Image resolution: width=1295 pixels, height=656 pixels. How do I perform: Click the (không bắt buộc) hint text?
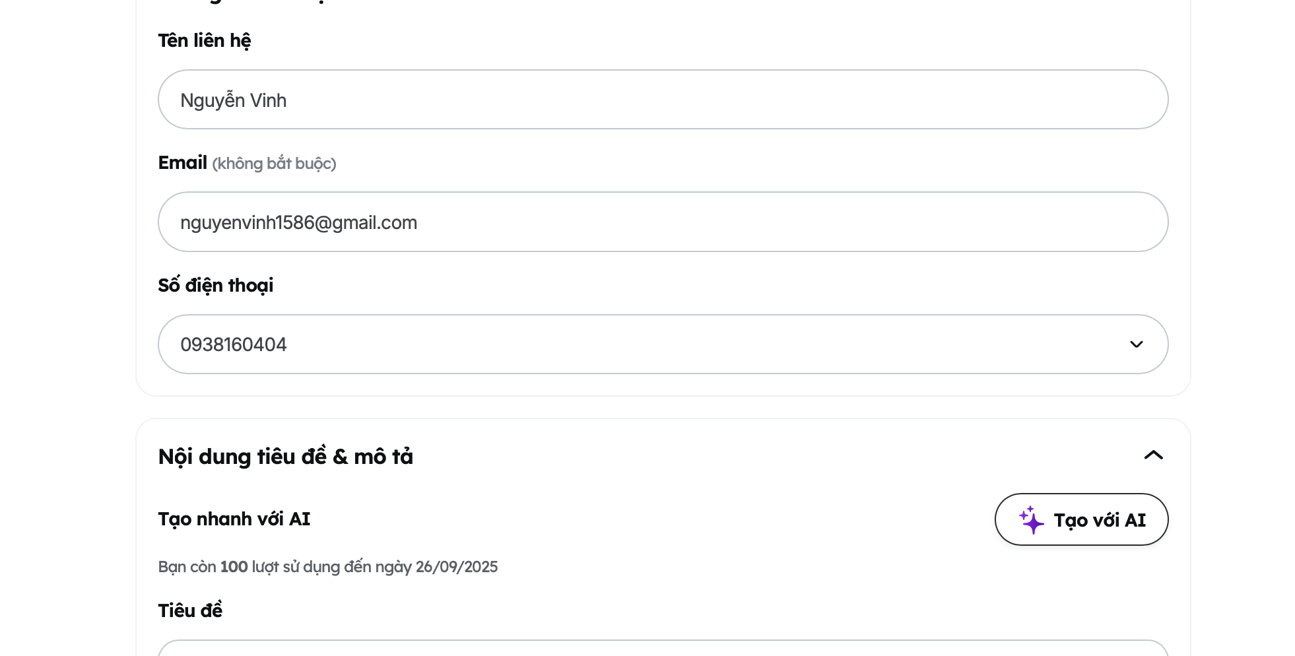(x=274, y=164)
